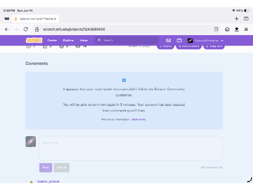Open the My Stuff folder icon
Viewport: 253px width, 190px height.
click(179, 41)
